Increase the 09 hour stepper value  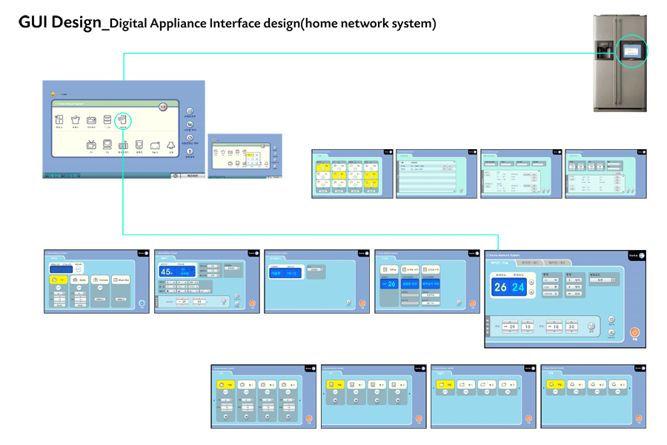(510, 322)
